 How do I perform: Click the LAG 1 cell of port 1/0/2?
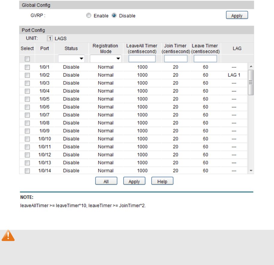point(234,75)
